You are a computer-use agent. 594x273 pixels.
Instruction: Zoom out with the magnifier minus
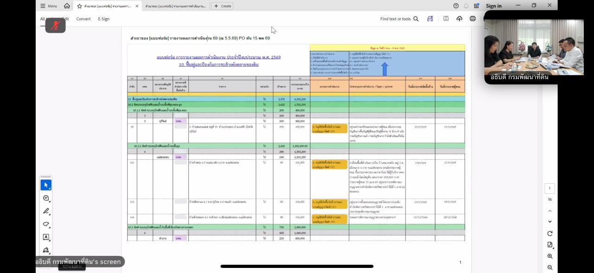[x=550, y=267]
